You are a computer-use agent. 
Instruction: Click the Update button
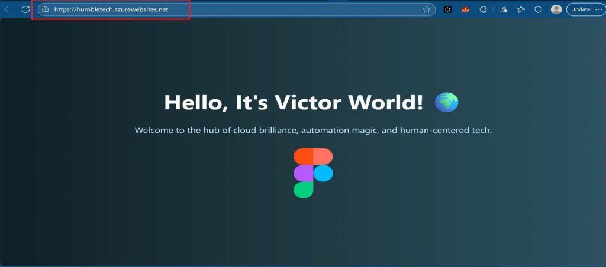point(580,9)
